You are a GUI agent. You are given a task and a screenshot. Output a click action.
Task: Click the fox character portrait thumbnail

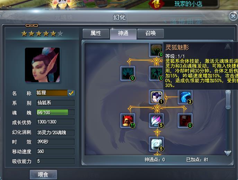42,65
